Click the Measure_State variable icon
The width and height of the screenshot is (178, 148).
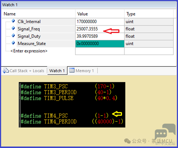point(13,43)
